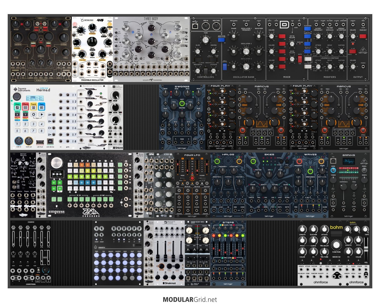Click Hermod number 8 button
Viewport: 380px width, 305px height.
coord(42,131)
